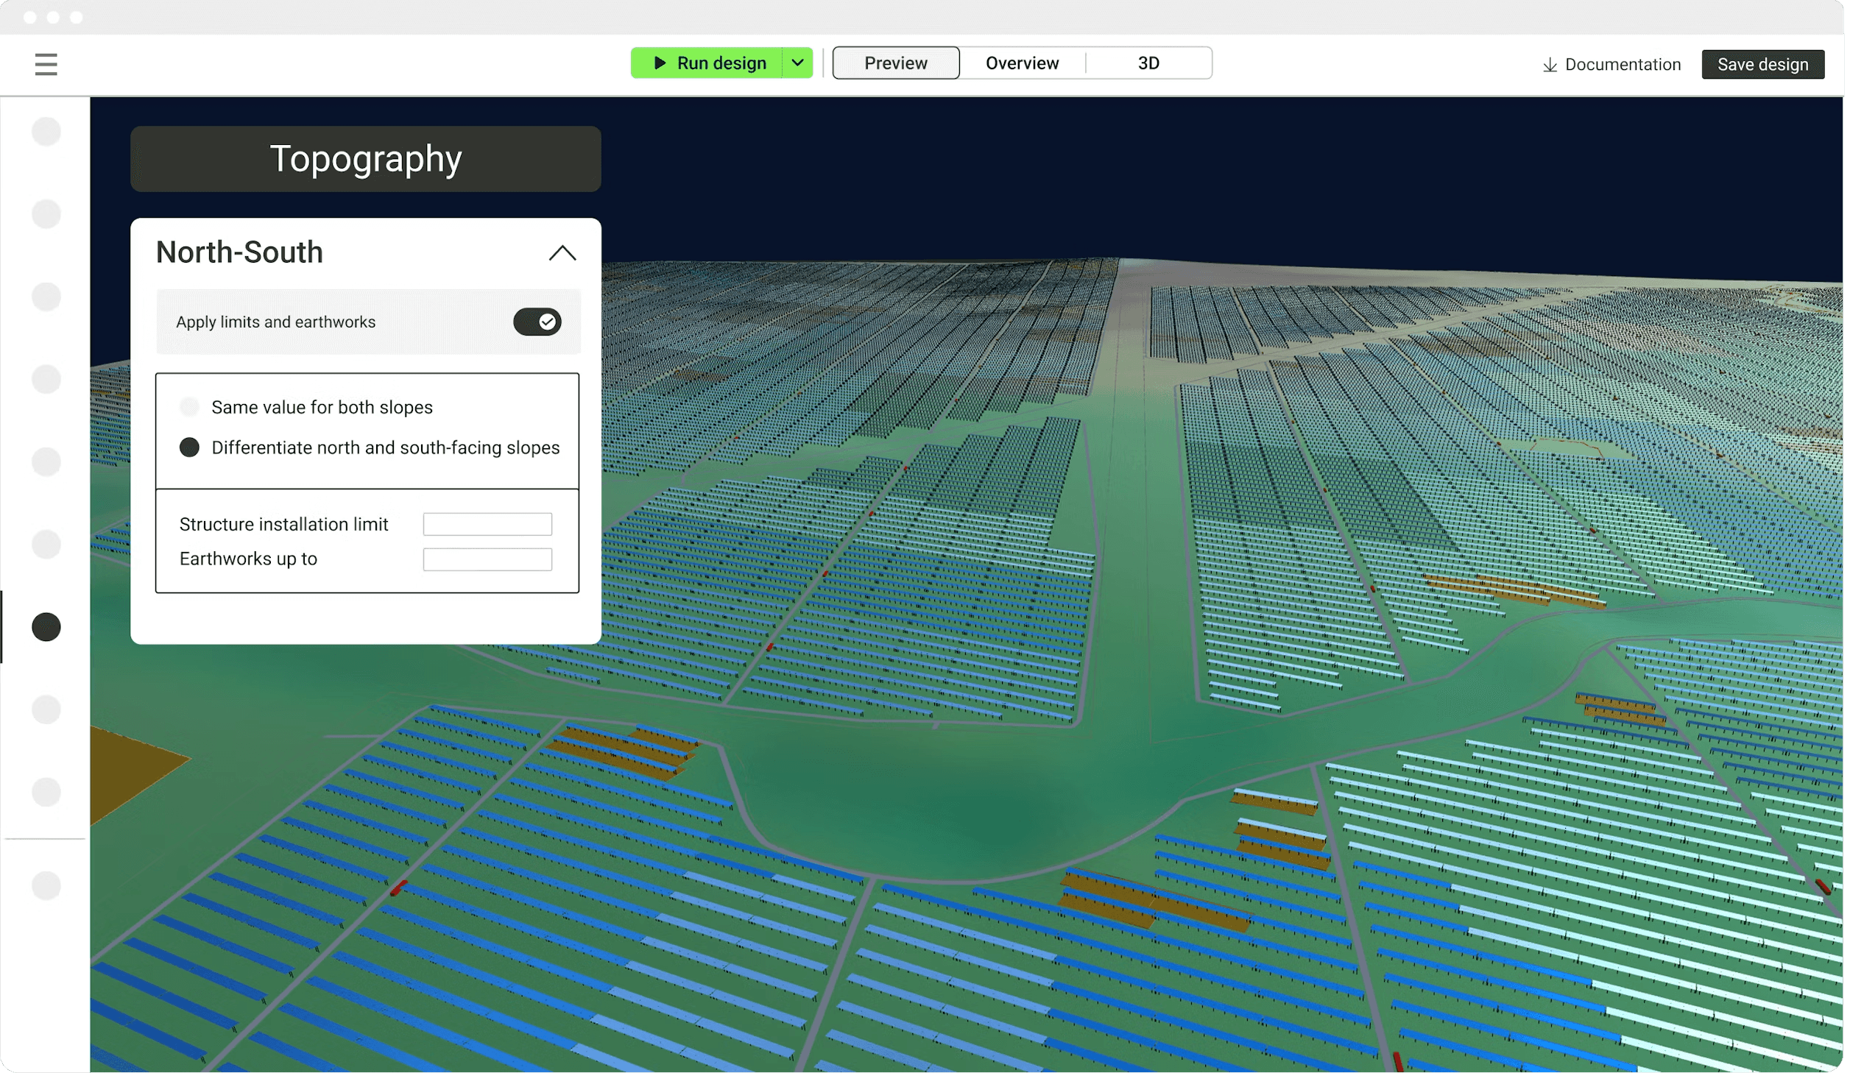Open the Run design dropdown arrow

pyautogui.click(x=797, y=63)
